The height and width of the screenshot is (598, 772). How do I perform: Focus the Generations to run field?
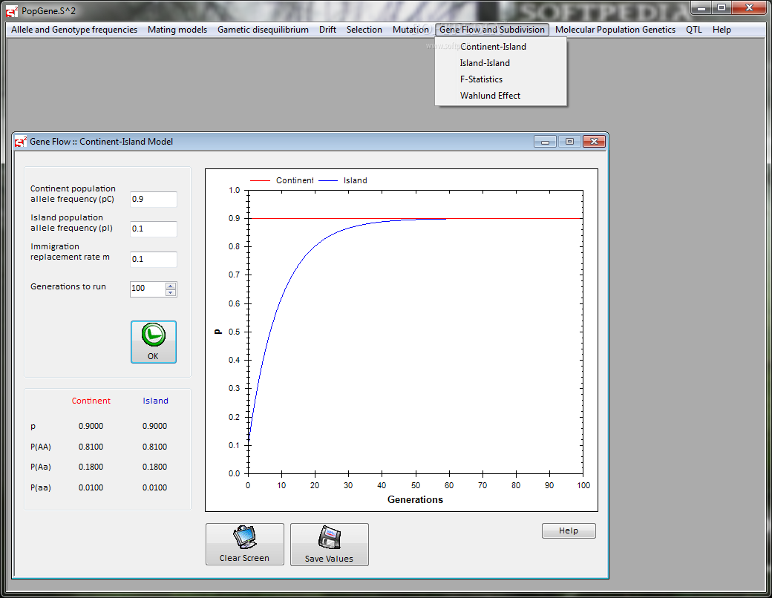148,289
